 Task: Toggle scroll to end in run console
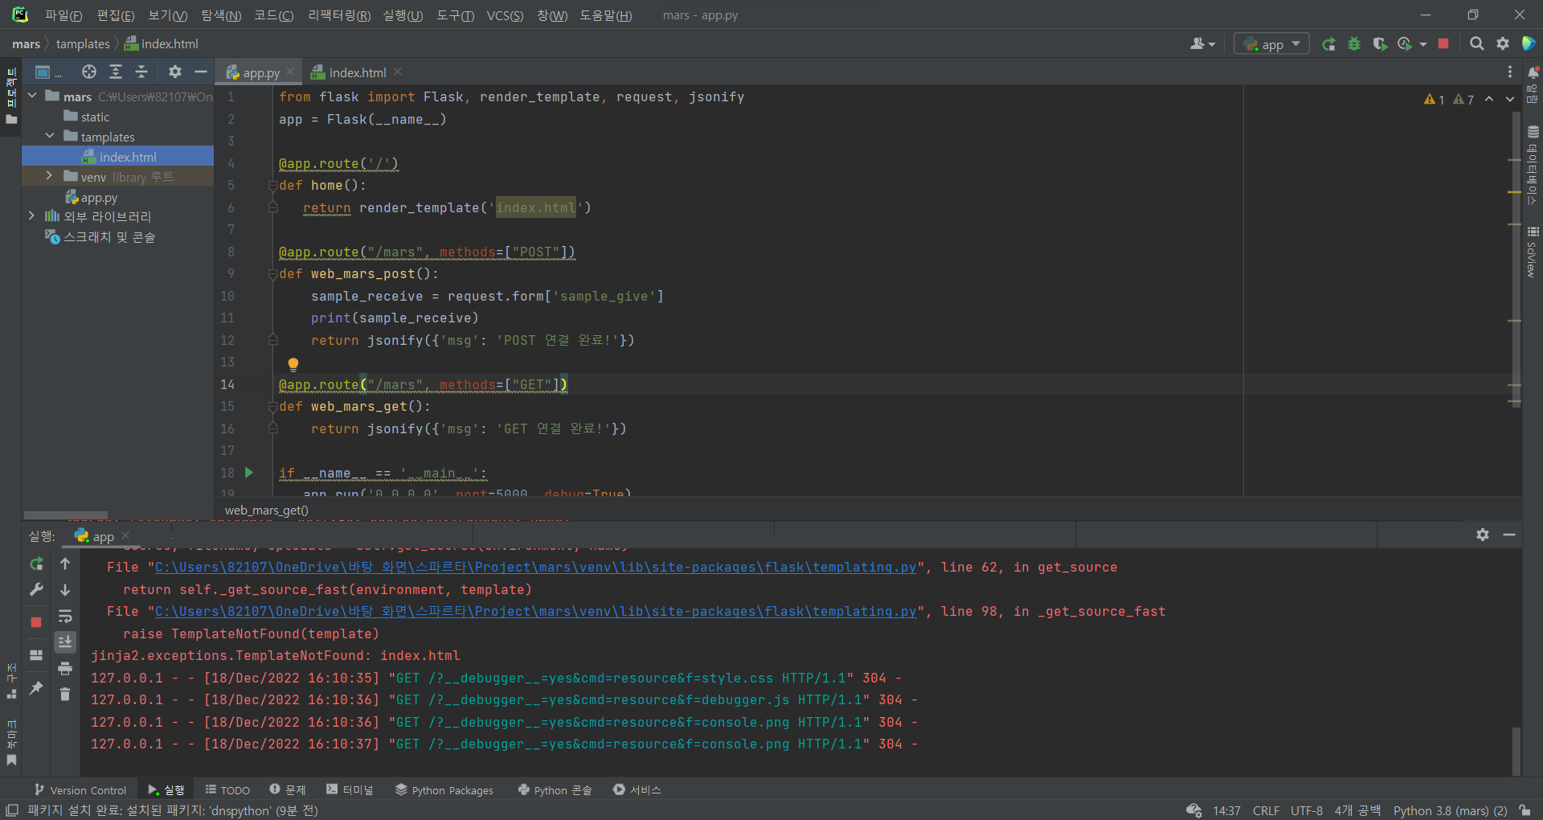click(x=65, y=642)
